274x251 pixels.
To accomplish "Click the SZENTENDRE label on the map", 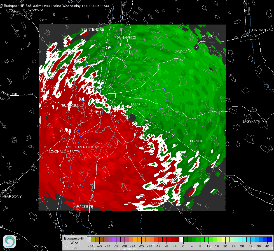I will click(93, 30).
